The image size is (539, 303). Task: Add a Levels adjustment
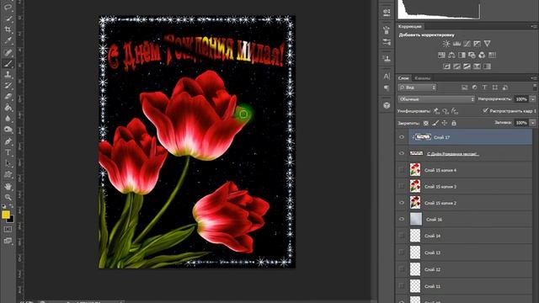point(456,44)
